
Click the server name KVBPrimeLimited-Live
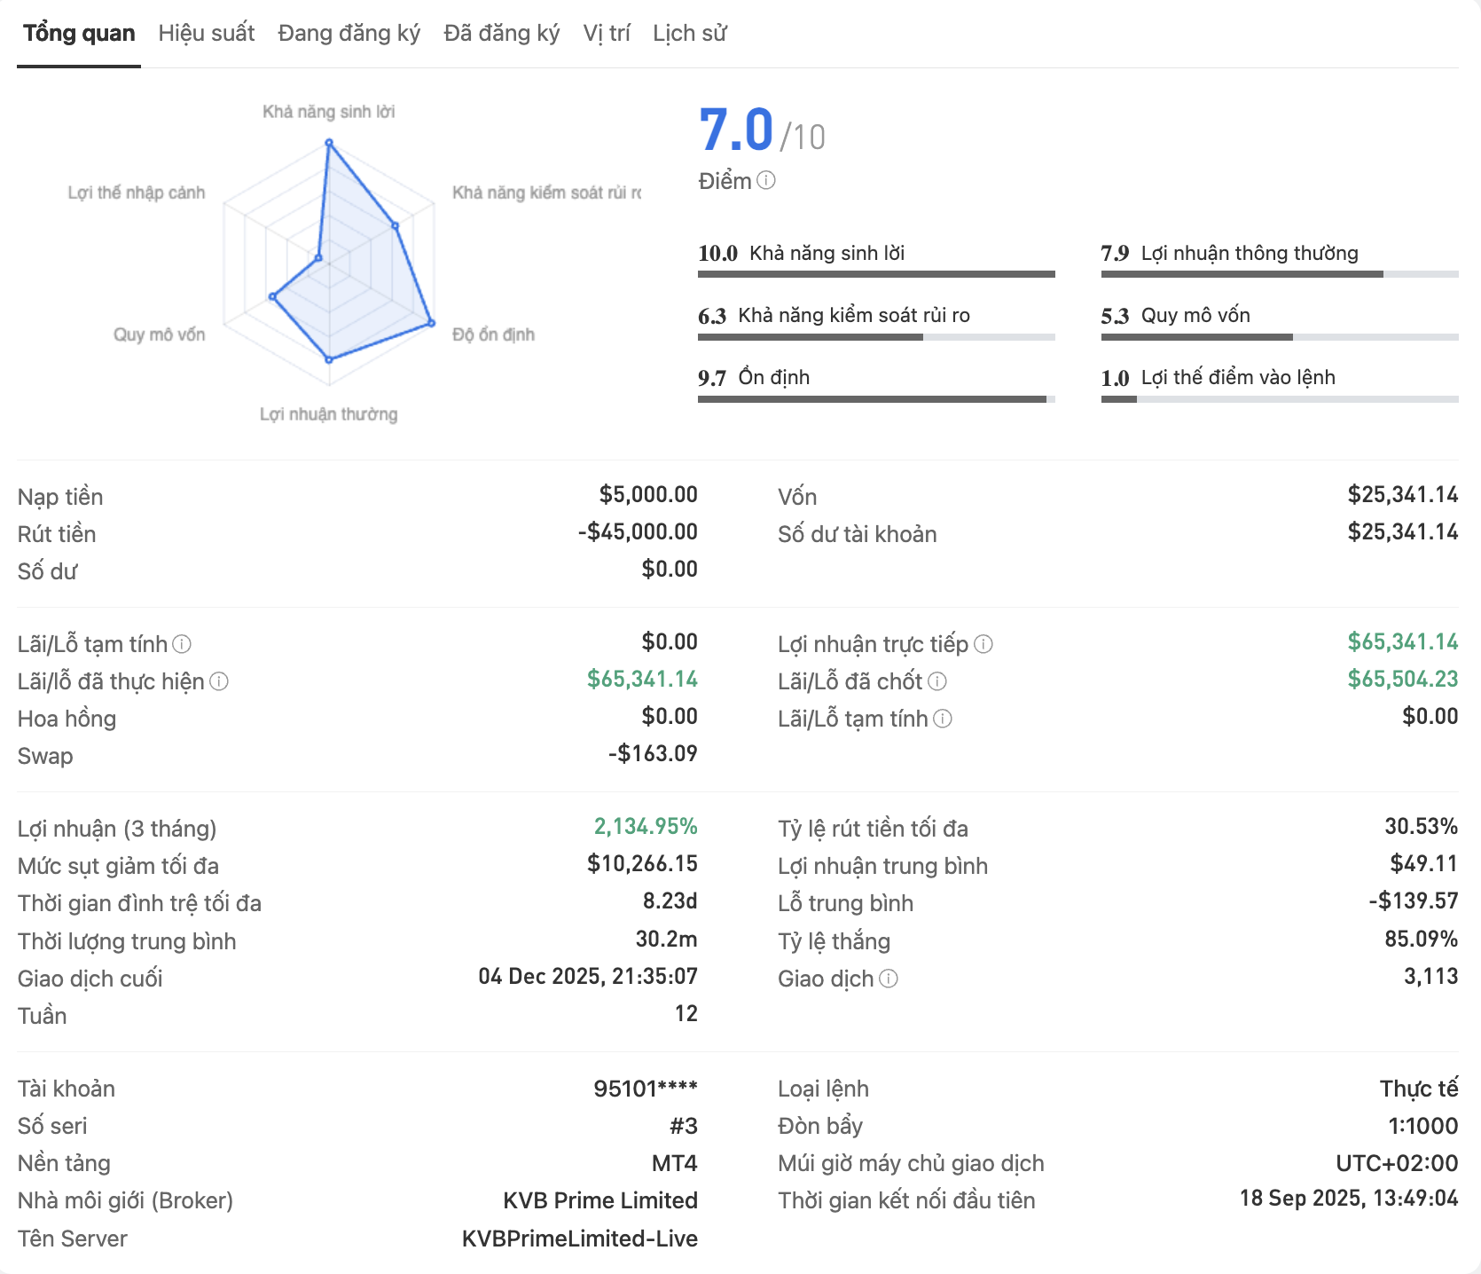coord(580,1239)
